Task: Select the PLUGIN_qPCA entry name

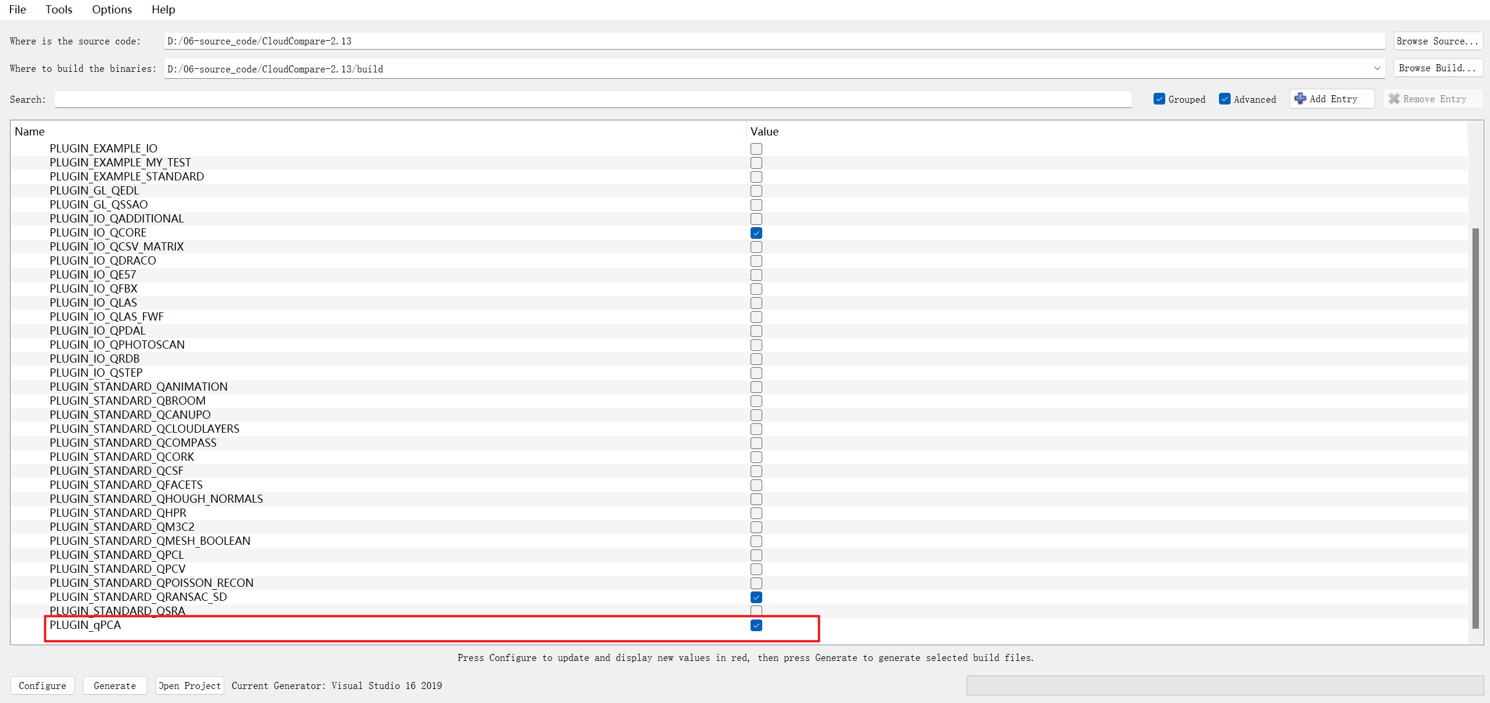Action: (x=85, y=625)
